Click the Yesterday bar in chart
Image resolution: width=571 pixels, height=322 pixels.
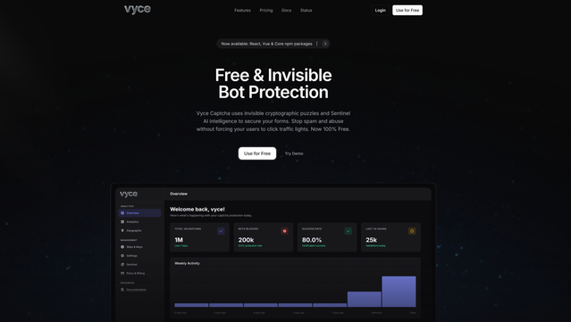tap(365, 300)
